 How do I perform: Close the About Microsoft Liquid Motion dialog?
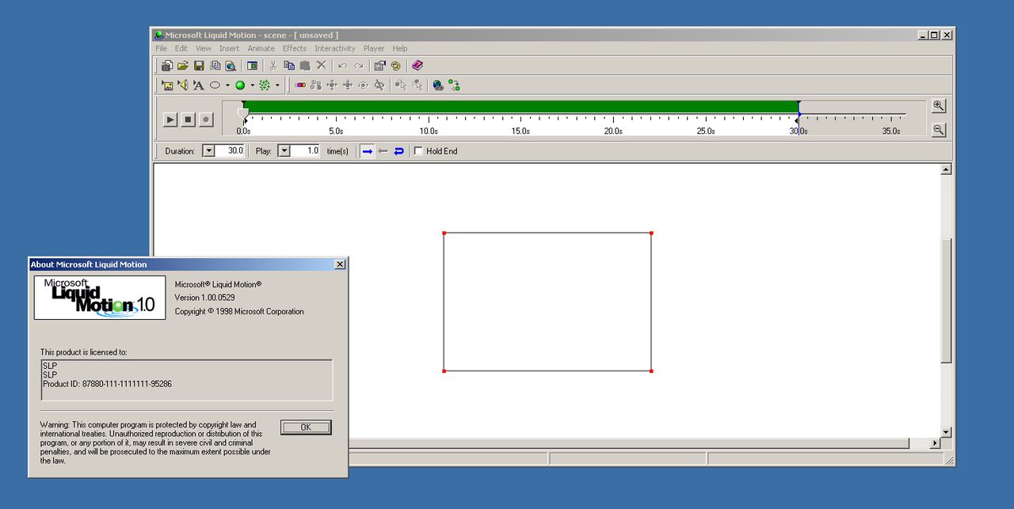[x=340, y=264]
